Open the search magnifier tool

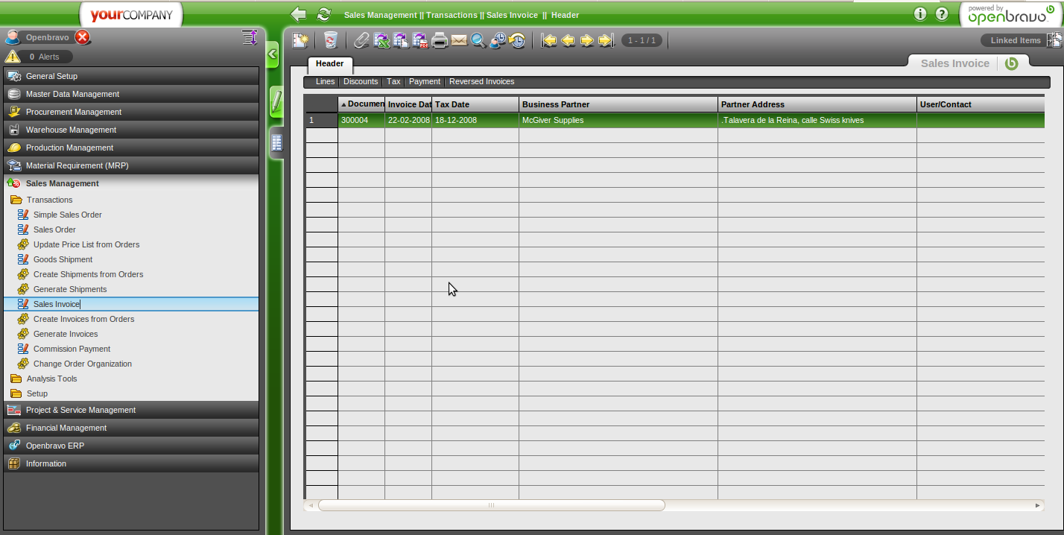tap(478, 40)
